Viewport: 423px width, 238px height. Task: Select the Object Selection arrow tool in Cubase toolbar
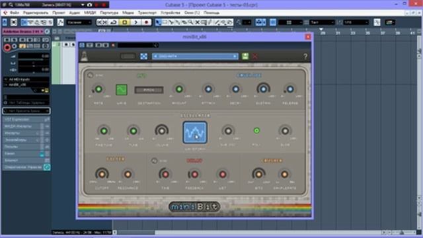click(x=158, y=22)
